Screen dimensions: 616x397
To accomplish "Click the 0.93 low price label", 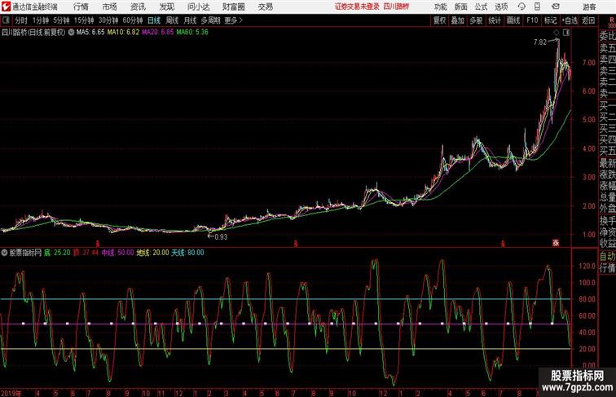I will tap(221, 236).
